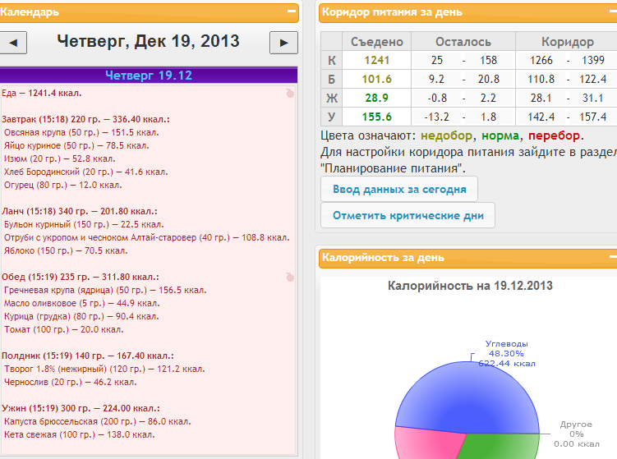
Task: Click the Съедено column header
Action: point(376,42)
